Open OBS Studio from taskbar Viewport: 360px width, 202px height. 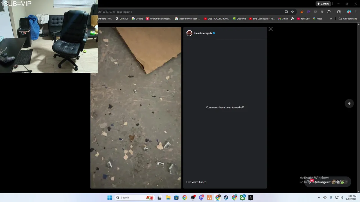pyautogui.click(x=193, y=198)
